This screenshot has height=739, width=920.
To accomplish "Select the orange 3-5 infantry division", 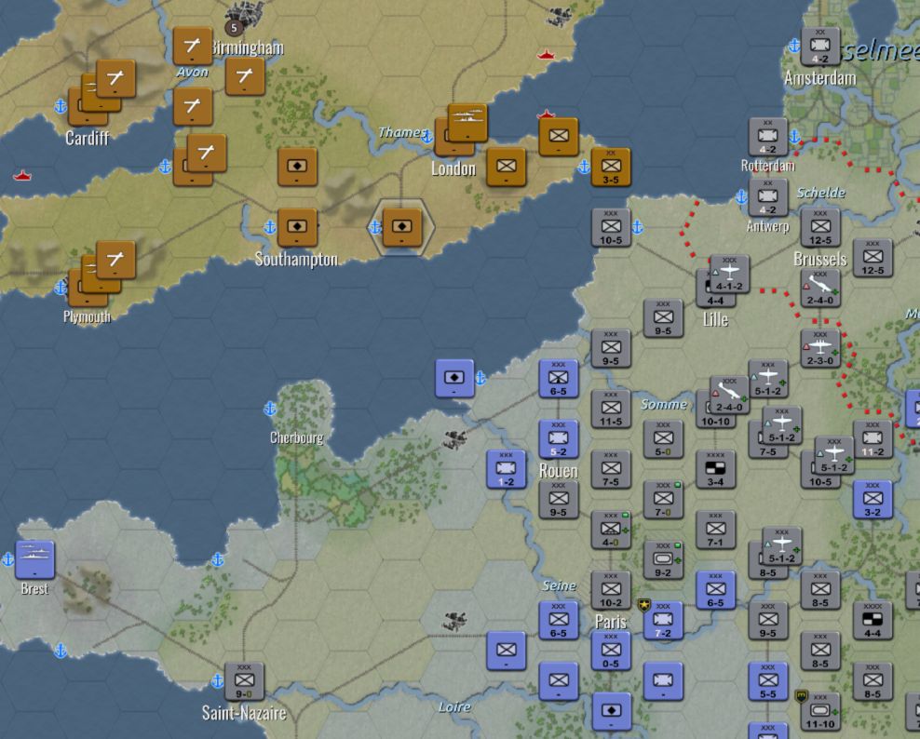I will [611, 168].
